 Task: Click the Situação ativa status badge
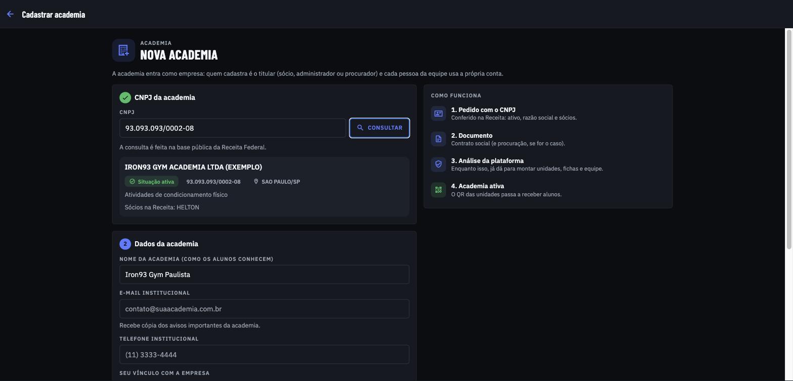152,182
